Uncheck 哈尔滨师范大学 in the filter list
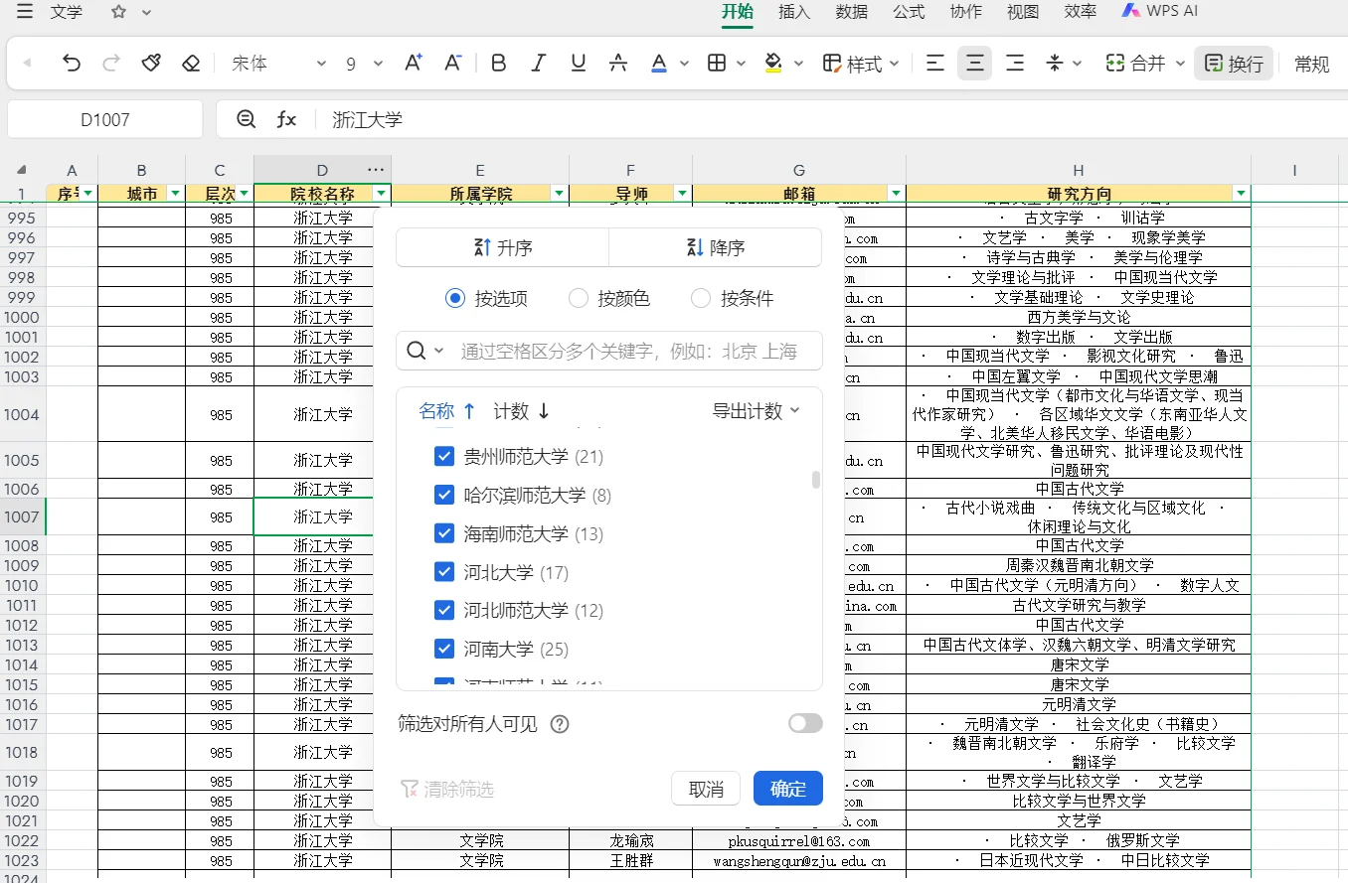The image size is (1348, 883). [444, 495]
